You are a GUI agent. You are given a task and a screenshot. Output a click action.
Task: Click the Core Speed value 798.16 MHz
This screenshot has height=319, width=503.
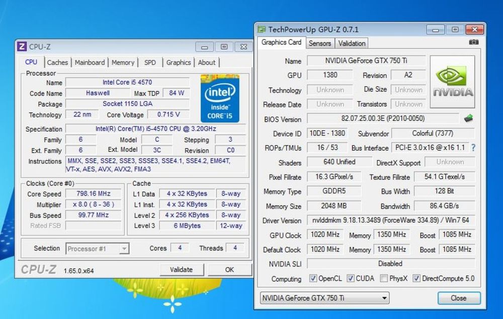94,194
